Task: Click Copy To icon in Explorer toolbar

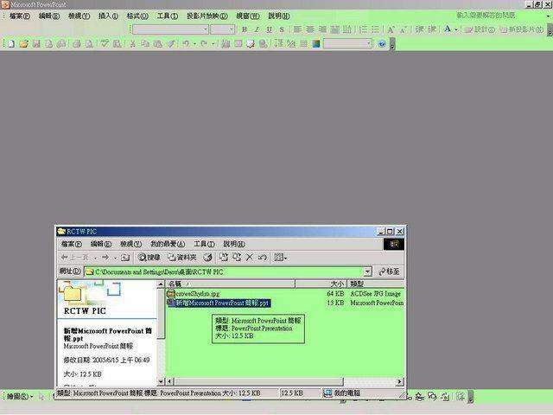Action: pyautogui.click(x=237, y=258)
